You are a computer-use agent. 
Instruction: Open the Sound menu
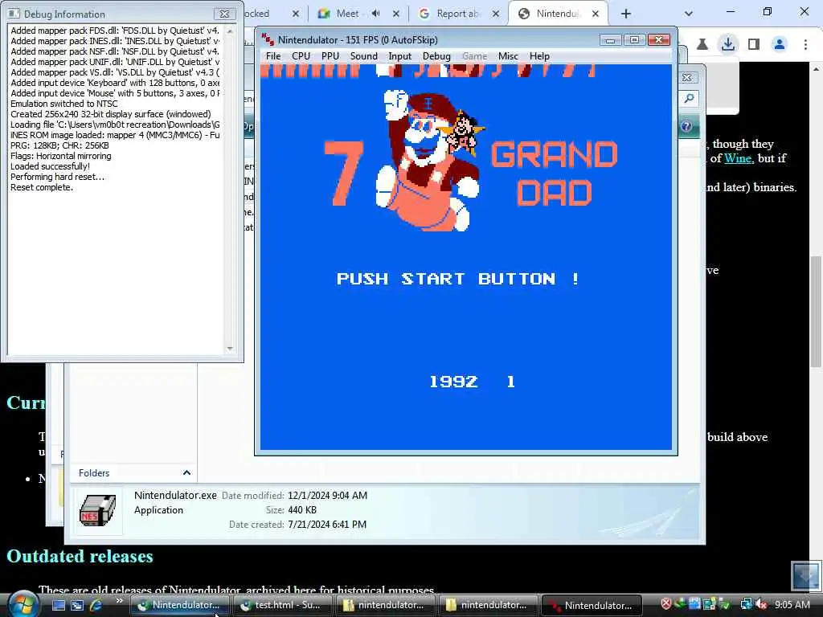(x=364, y=56)
